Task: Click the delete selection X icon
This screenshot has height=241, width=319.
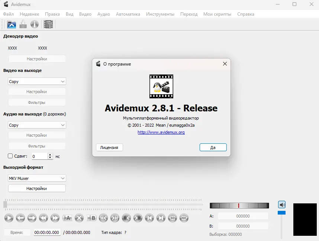Action: point(79,218)
